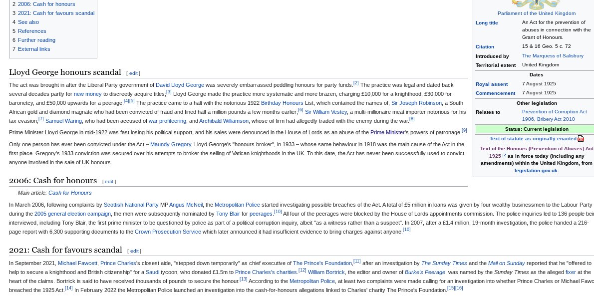The image size is (594, 300).
Task: Open the Burke's Peerage link
Action: coord(425,273)
